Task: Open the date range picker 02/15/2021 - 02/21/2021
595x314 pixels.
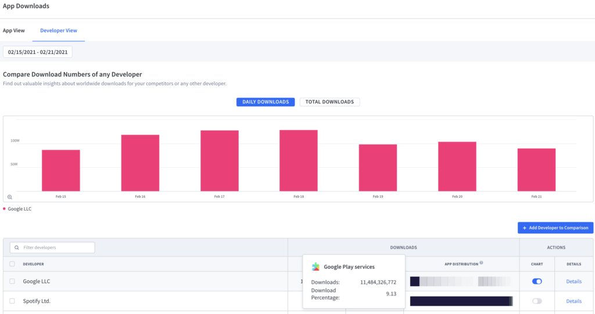Action: (38, 52)
